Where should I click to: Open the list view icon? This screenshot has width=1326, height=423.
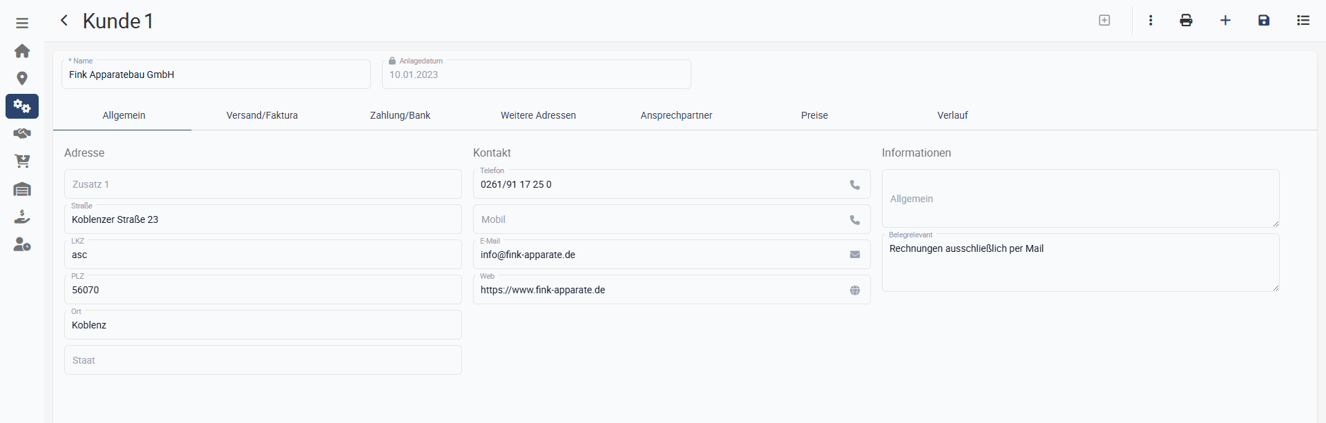coord(1303,21)
